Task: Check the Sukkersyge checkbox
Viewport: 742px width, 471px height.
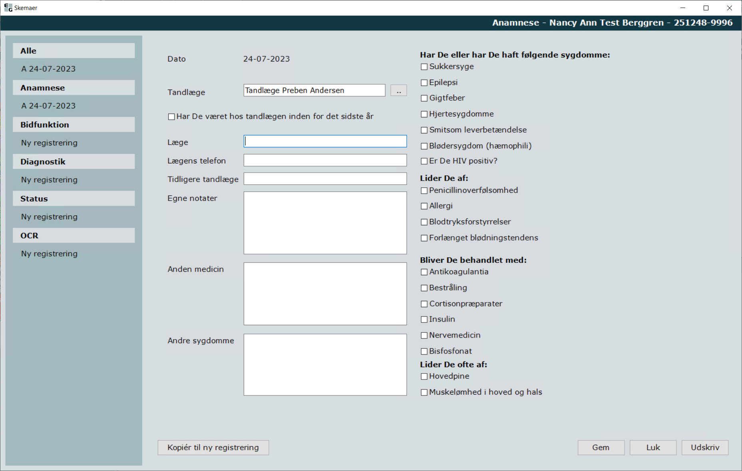Action: tap(424, 67)
